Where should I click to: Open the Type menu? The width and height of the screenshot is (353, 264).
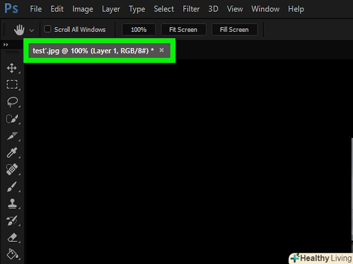(137, 9)
